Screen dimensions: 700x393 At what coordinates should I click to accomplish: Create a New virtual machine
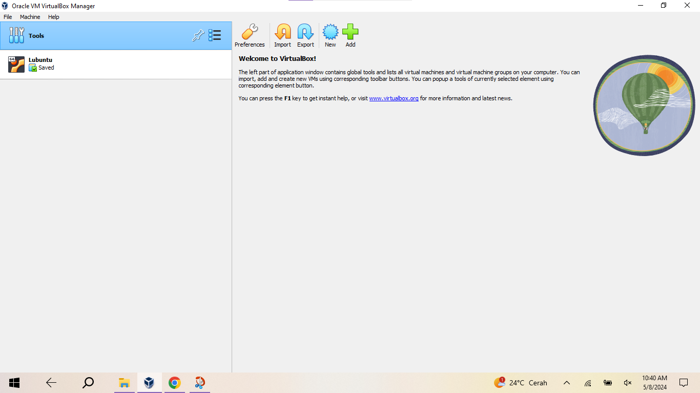pos(331,36)
